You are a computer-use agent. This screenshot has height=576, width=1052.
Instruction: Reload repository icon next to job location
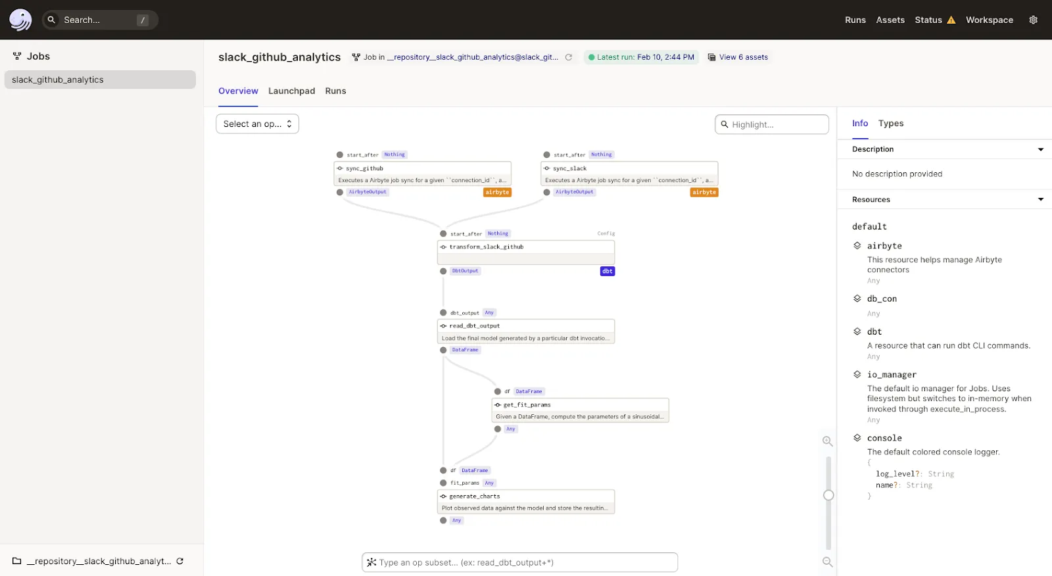tap(569, 57)
